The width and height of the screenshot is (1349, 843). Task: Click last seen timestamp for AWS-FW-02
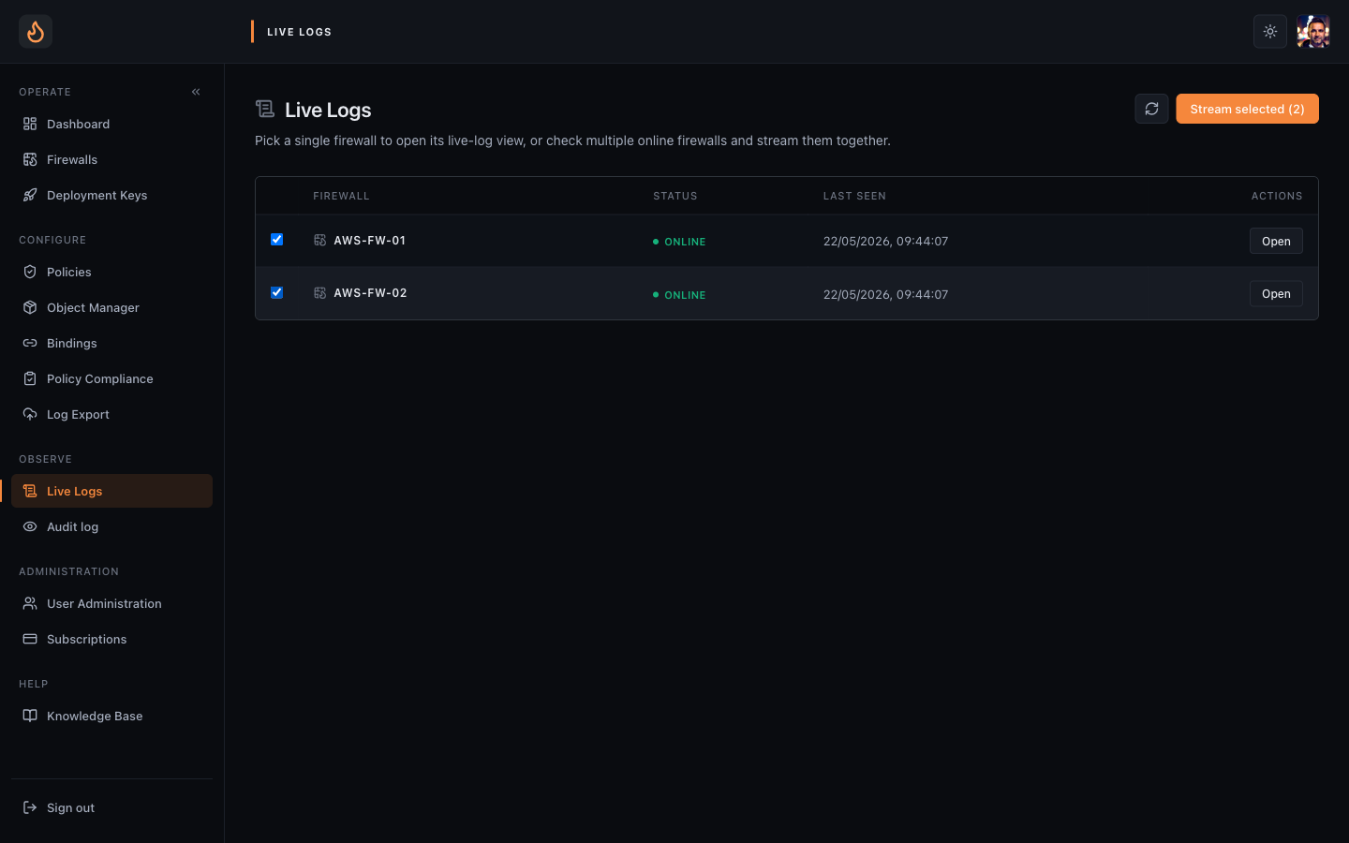tap(885, 294)
